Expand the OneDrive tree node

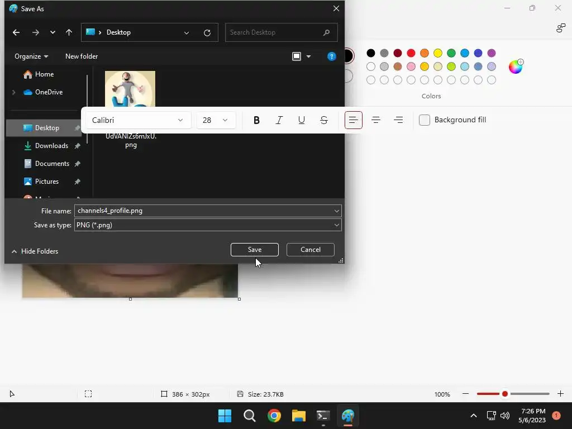pyautogui.click(x=14, y=92)
